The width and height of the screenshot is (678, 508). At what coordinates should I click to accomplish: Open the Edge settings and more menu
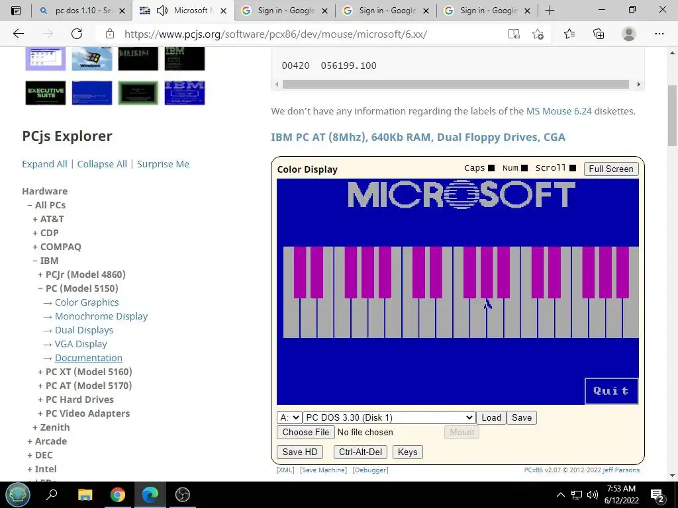pyautogui.click(x=659, y=34)
